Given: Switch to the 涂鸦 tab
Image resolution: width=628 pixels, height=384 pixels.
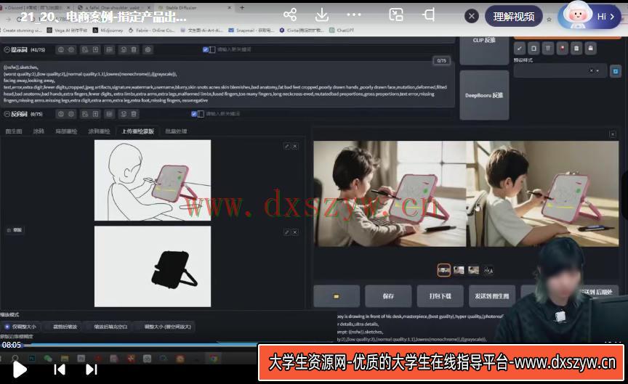Looking at the screenshot, I should (x=39, y=131).
